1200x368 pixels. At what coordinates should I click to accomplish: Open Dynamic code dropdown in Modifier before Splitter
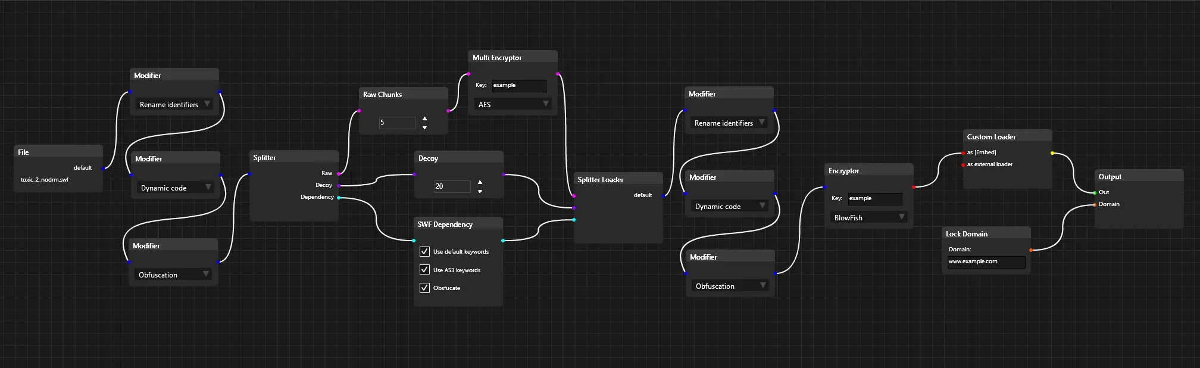[x=175, y=188]
